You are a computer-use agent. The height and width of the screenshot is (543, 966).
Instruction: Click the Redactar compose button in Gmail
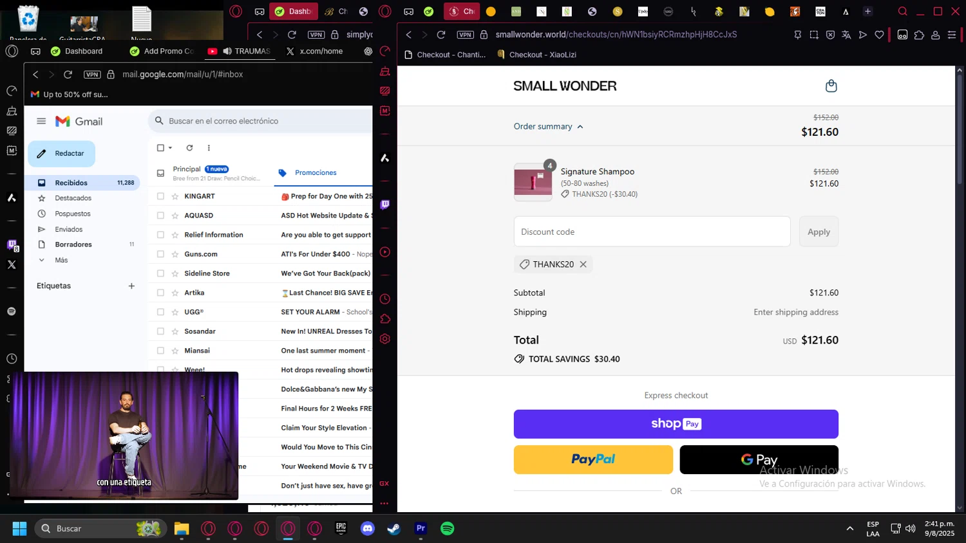(61, 154)
